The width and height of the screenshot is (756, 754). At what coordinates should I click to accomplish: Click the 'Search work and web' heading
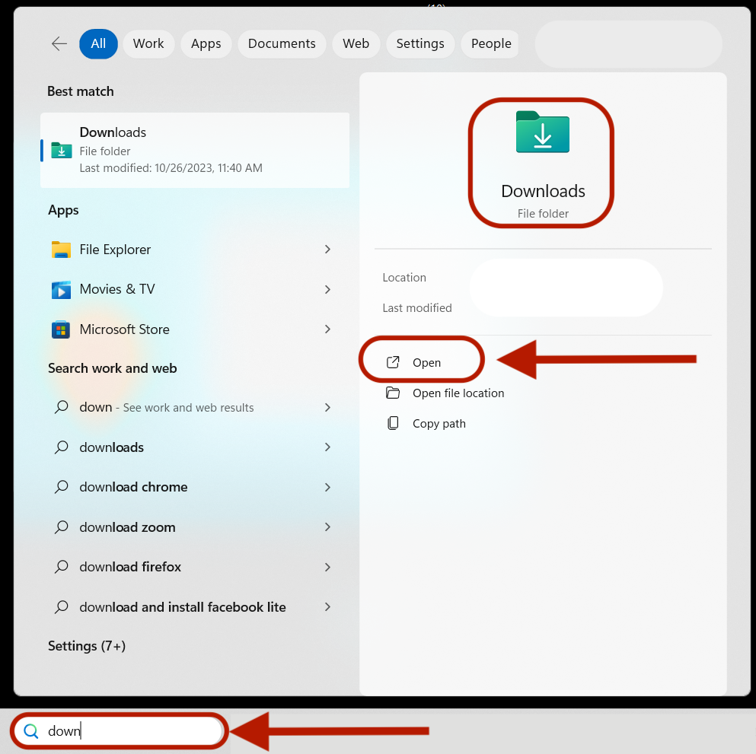point(113,368)
